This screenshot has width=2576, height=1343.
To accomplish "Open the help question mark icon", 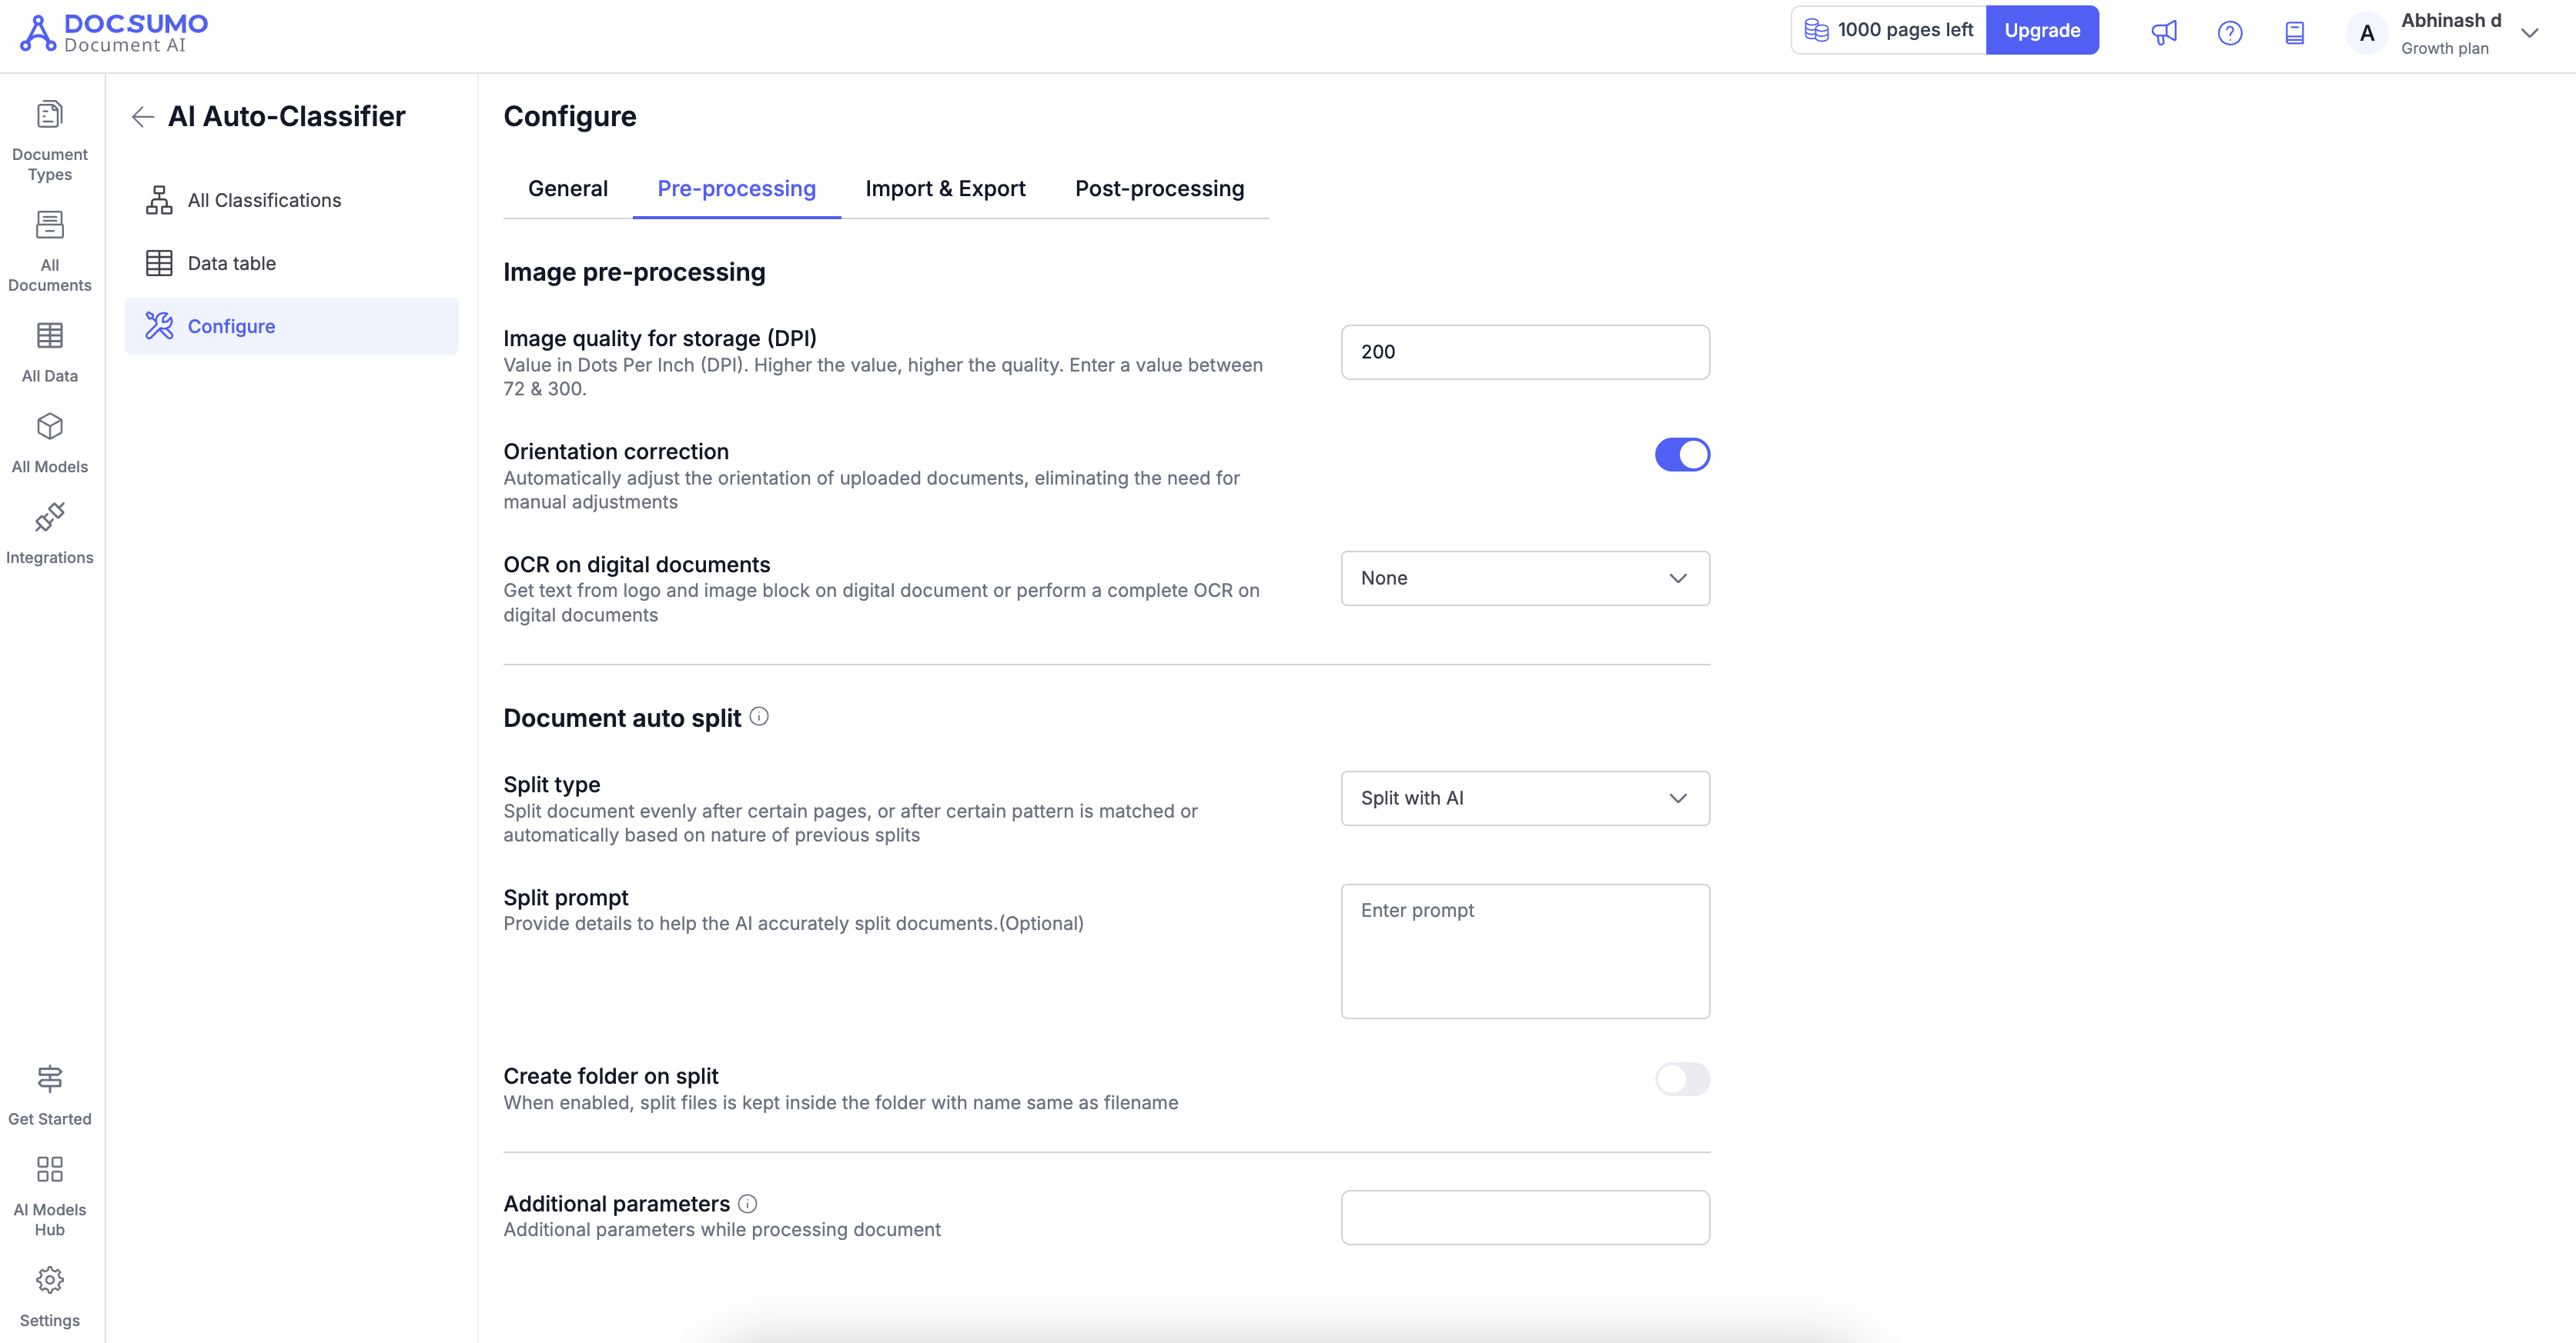I will (2229, 32).
